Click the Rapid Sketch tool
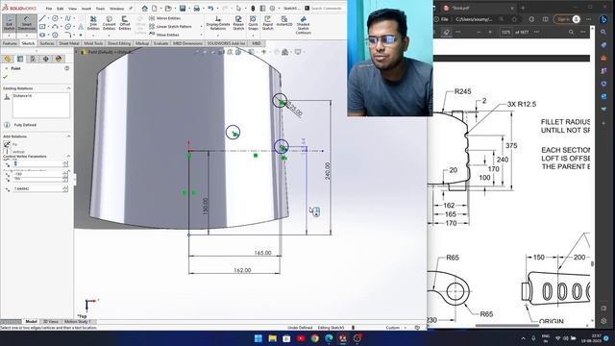Image resolution: width=615 pixels, height=346 pixels. 267,23
